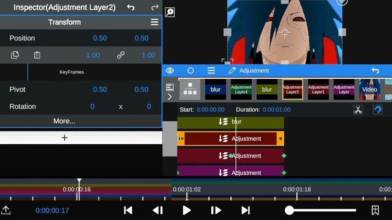
Task: Click the KeyFrames strip
Action: coord(81,72)
